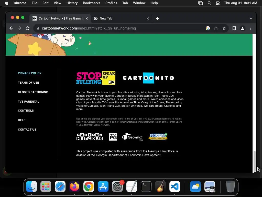Open the Chrome profile menu
The image size is (262, 197).
[x=243, y=28]
